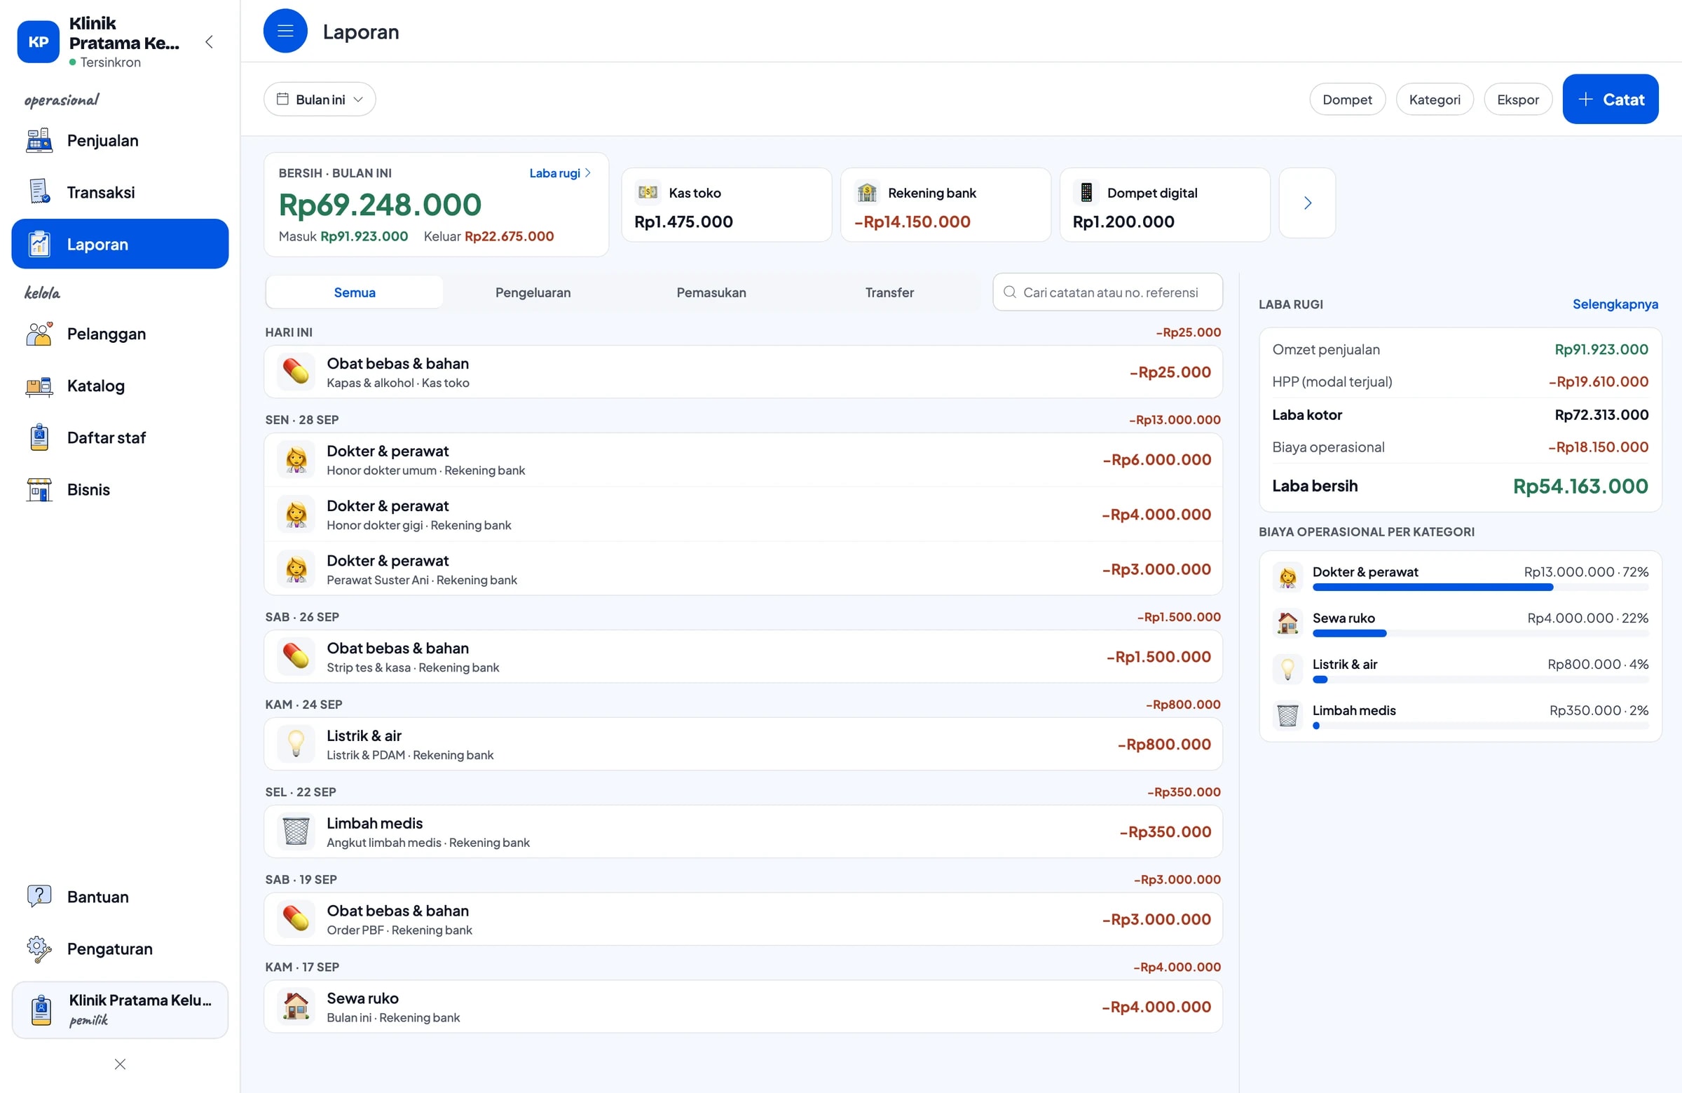Open Bantuan help icon
The image size is (1682, 1093).
(x=39, y=897)
